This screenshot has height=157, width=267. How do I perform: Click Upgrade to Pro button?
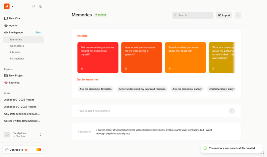pyautogui.click(x=23, y=150)
